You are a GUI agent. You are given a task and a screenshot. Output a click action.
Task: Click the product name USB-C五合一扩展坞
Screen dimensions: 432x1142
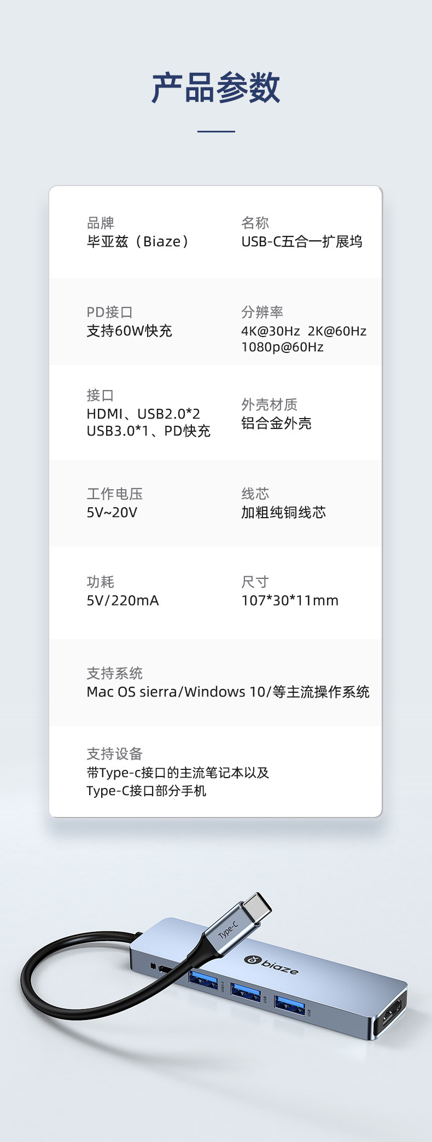point(302,241)
